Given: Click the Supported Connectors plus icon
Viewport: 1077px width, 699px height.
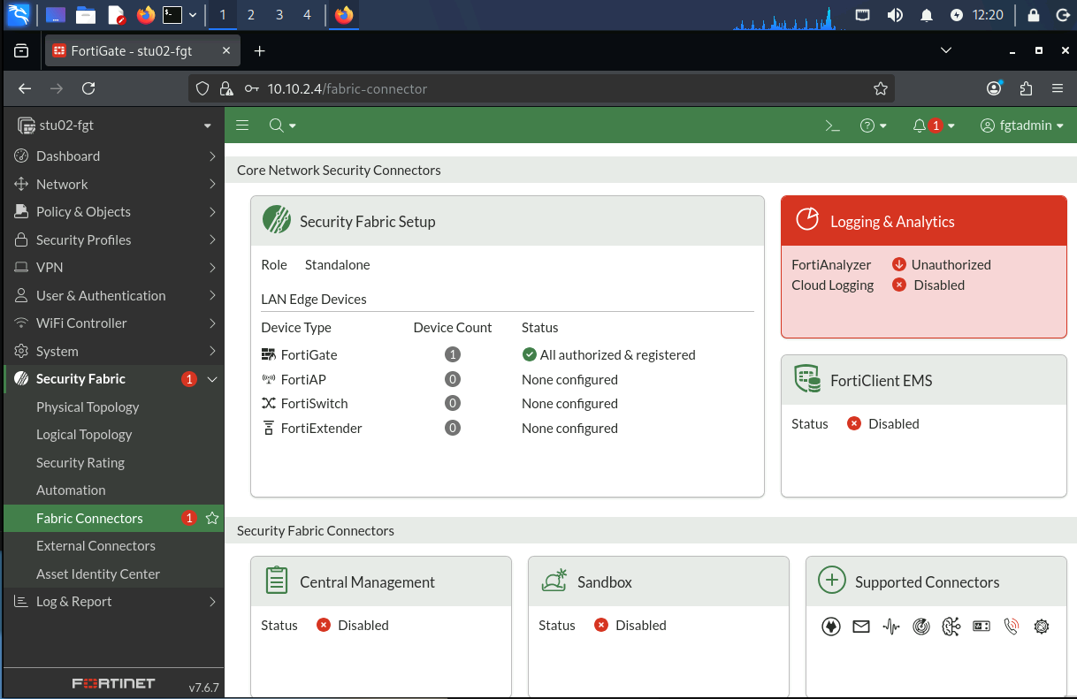Looking at the screenshot, I should (x=831, y=581).
